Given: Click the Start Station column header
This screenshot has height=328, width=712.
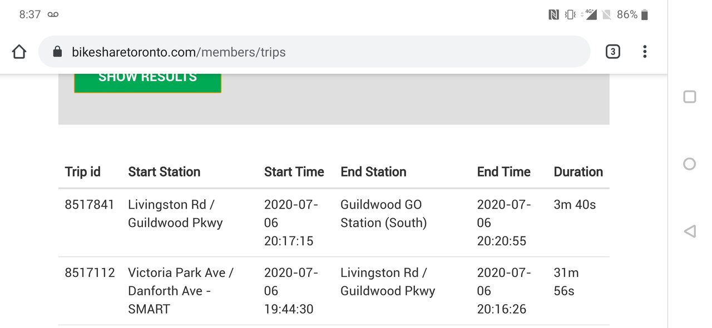Looking at the screenshot, I should point(164,172).
